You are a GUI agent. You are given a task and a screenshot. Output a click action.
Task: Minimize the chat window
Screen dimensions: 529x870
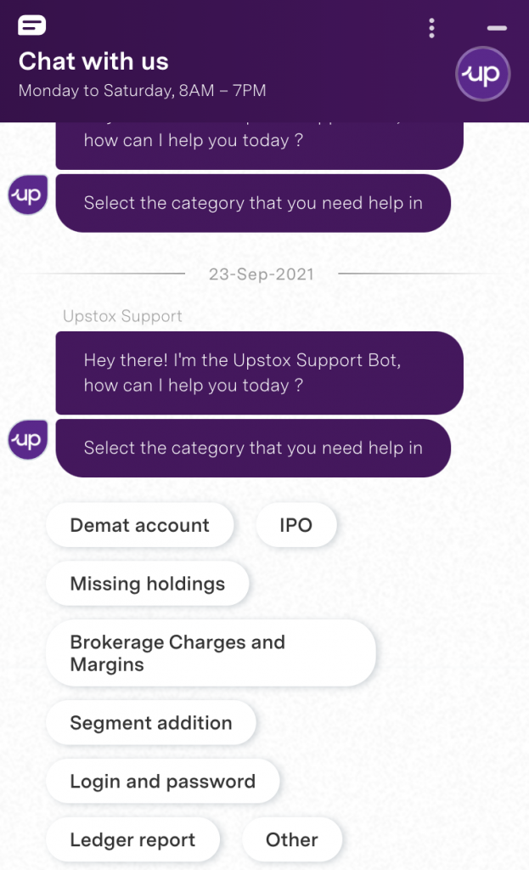click(x=497, y=28)
